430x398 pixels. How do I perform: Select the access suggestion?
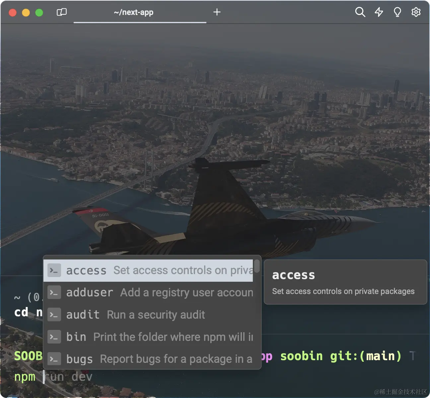tap(148, 270)
